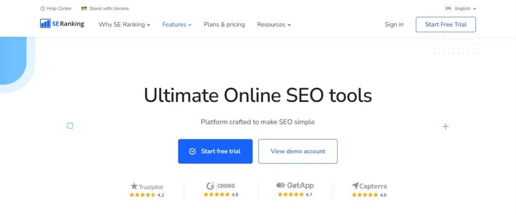The image size is (516, 215).
Task: Click the Start Free Trial header button
Action: (445, 24)
